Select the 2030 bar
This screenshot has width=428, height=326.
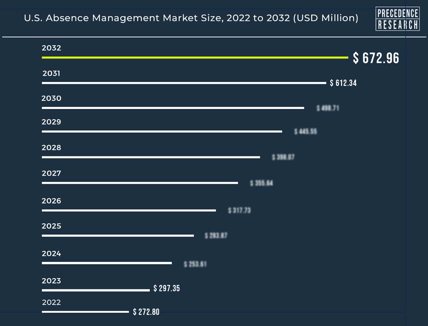pos(173,108)
